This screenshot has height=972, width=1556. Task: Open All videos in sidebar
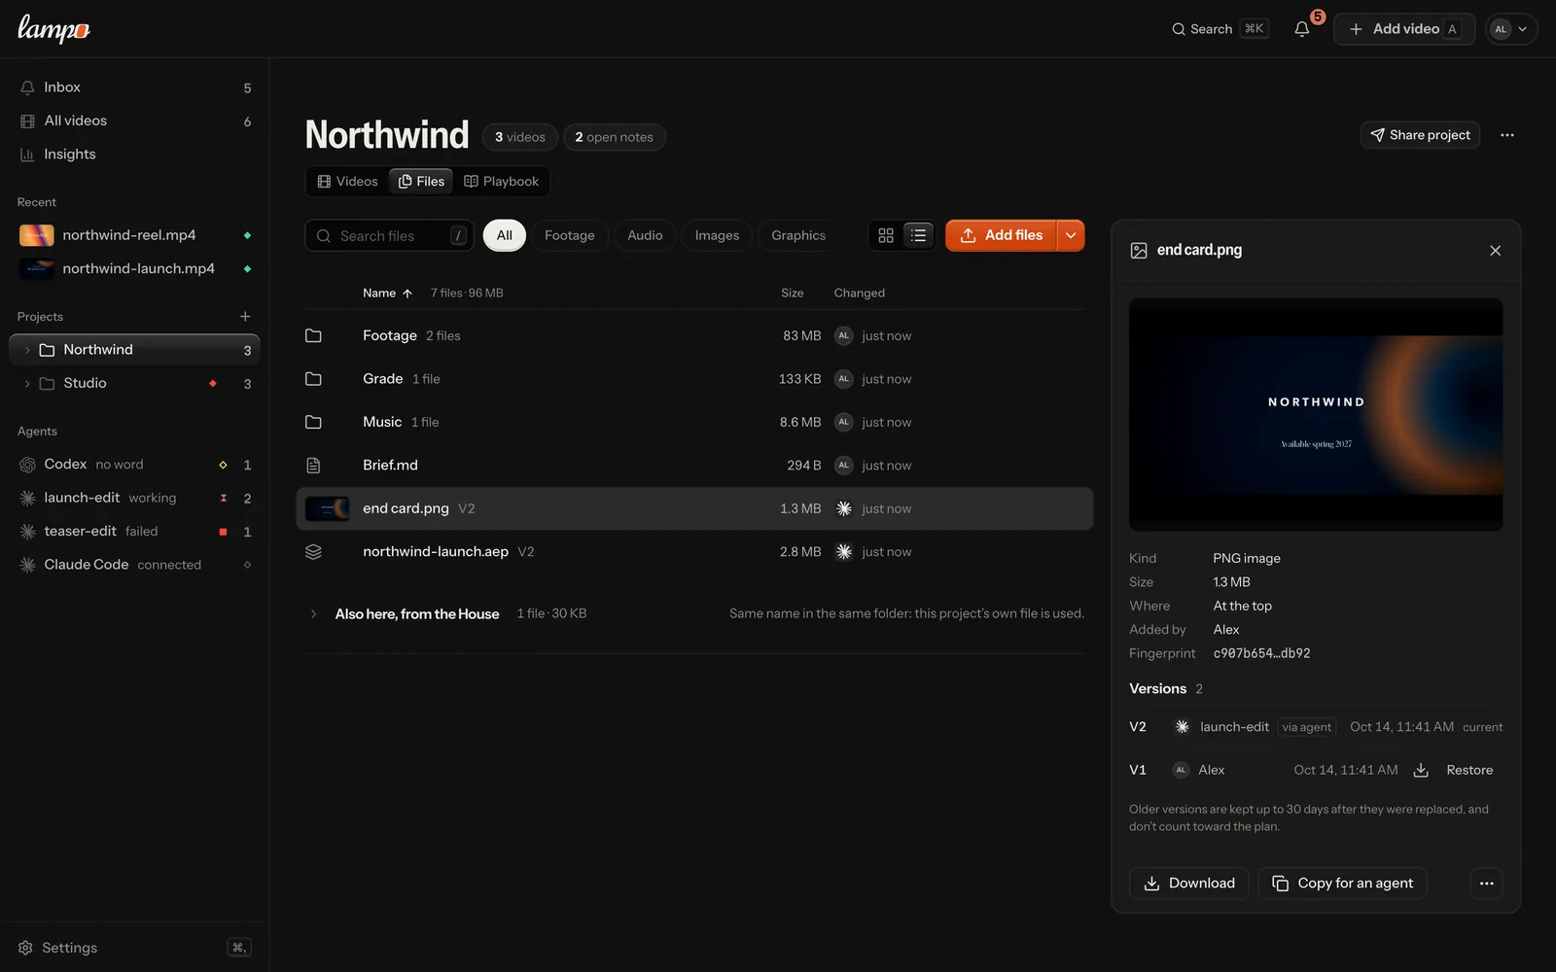pyautogui.click(x=134, y=121)
